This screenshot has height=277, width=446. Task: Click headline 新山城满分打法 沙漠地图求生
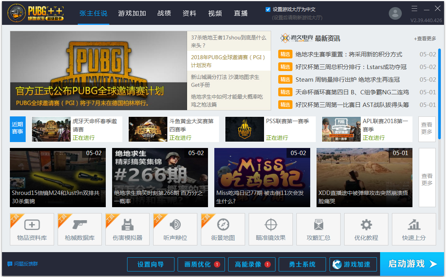tap(229, 81)
